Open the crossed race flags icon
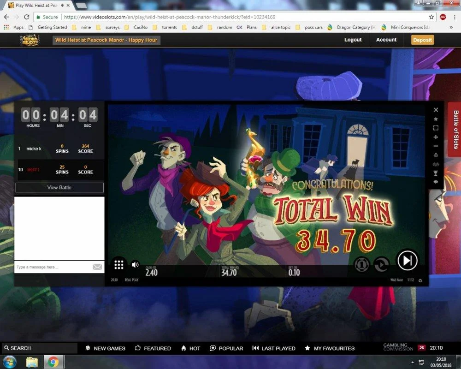461x369 pixels. [x=436, y=164]
